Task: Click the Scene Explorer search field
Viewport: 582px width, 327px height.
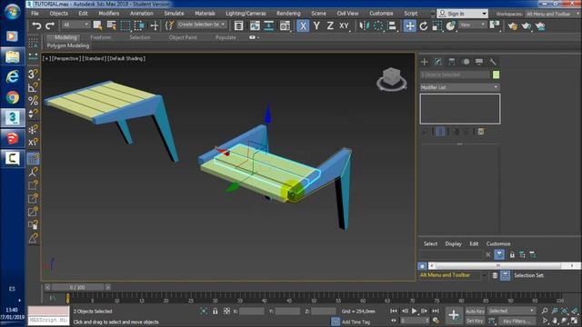Action: point(451,254)
